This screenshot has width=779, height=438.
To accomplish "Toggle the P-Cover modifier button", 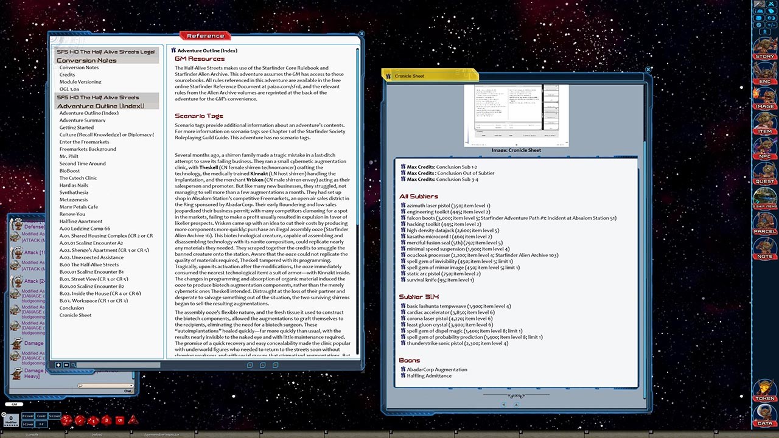I will pyautogui.click(x=27, y=415).
